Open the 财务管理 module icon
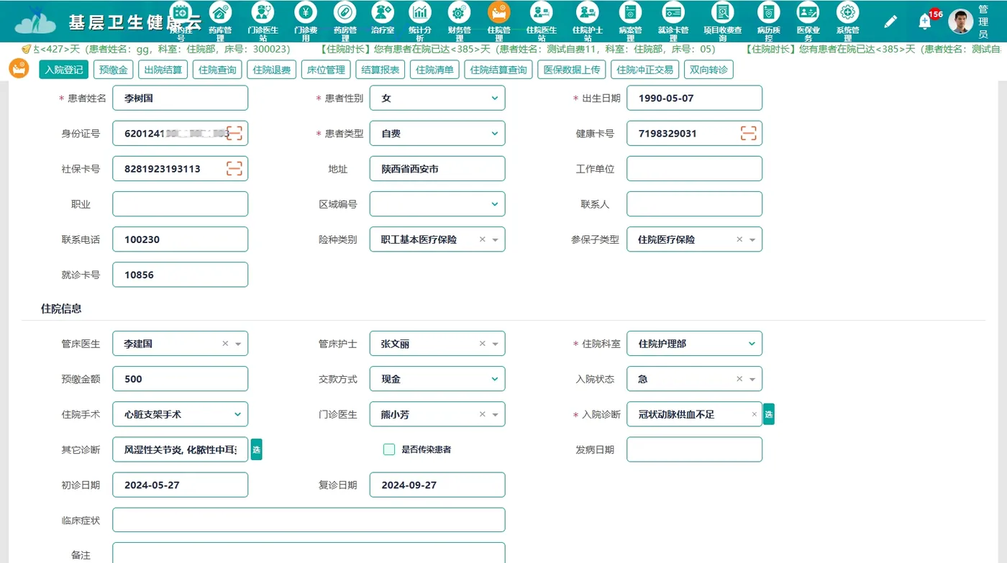1007x563 pixels. tap(459, 12)
